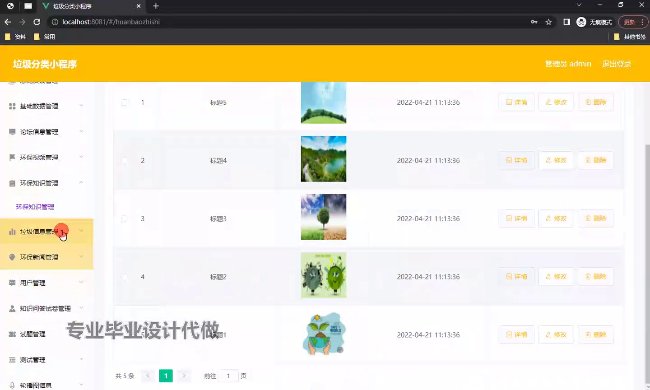
Task: Click the 管理员 admin label
Action: click(568, 64)
